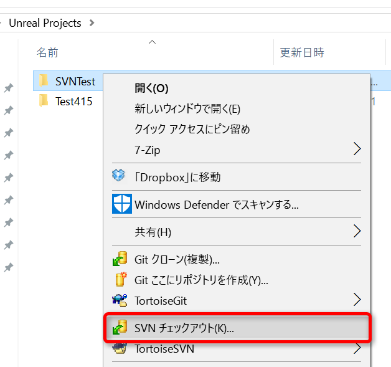Click the SVNTest folder icon

[44, 80]
